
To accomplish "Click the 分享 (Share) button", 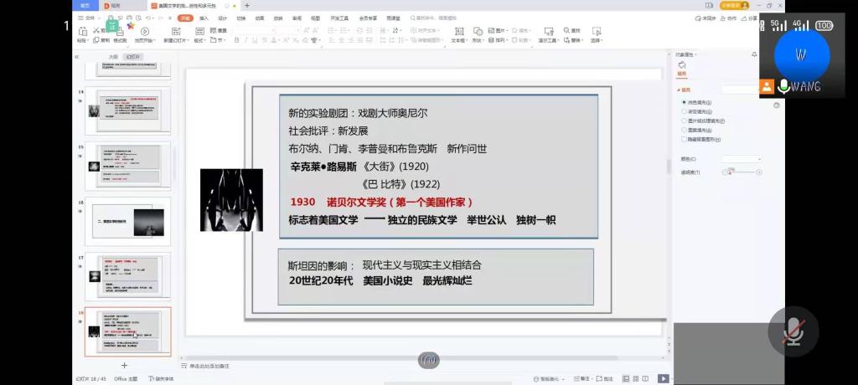I will (749, 18).
